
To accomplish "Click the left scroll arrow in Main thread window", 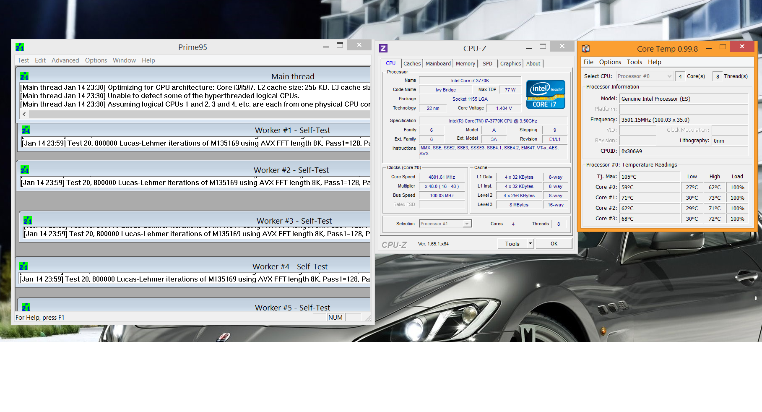I will pyautogui.click(x=24, y=114).
